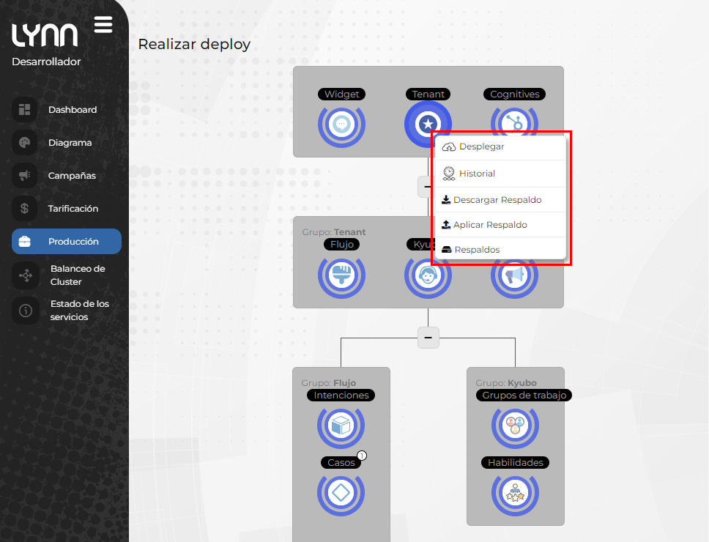The width and height of the screenshot is (709, 542).
Task: Click Descargar Respaldo menu option
Action: tap(497, 200)
